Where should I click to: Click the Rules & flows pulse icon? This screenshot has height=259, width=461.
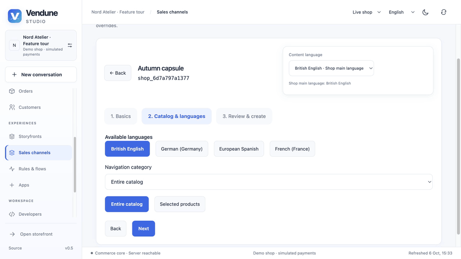pyautogui.click(x=12, y=169)
